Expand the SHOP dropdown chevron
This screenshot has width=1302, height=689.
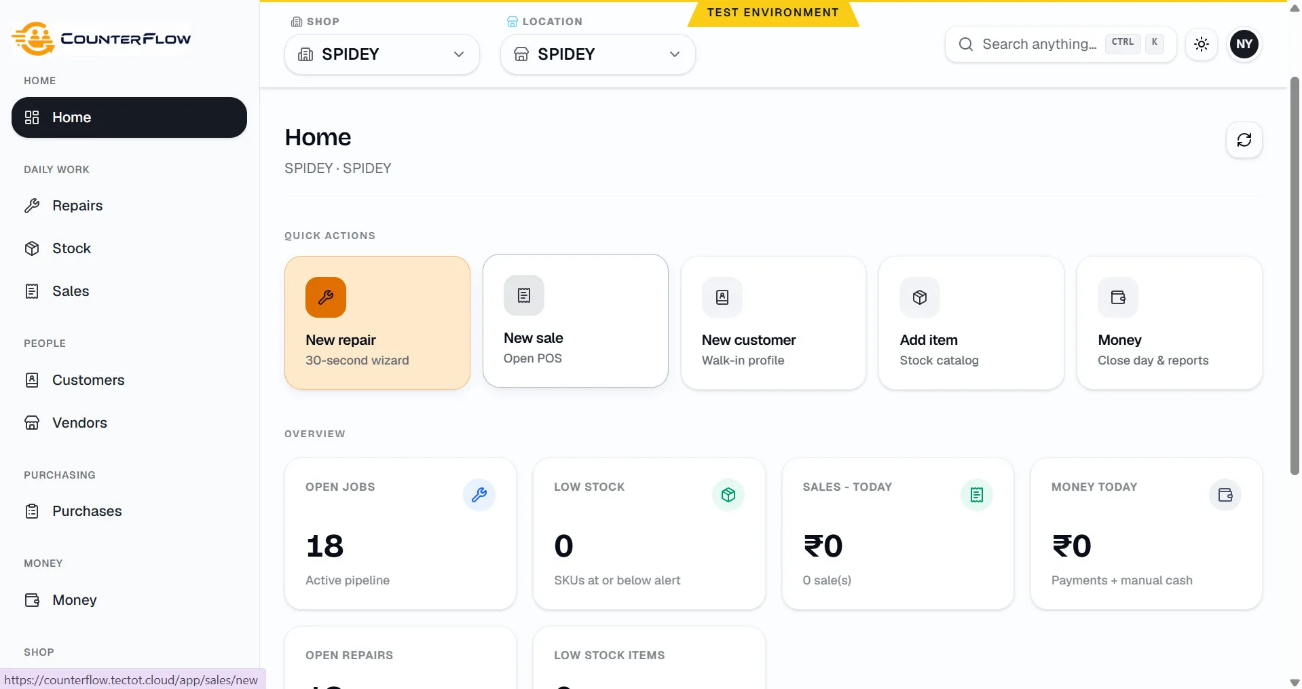[x=459, y=54]
